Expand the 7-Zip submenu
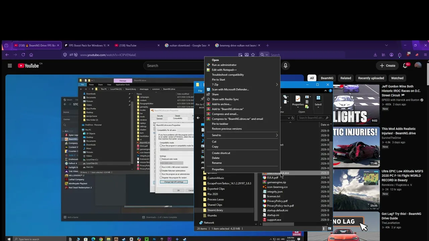 [242, 85]
